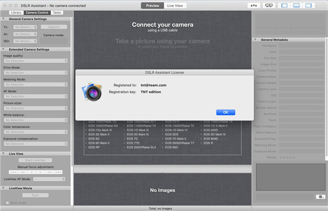Click the registered email tnt@team.com

pos(154,85)
